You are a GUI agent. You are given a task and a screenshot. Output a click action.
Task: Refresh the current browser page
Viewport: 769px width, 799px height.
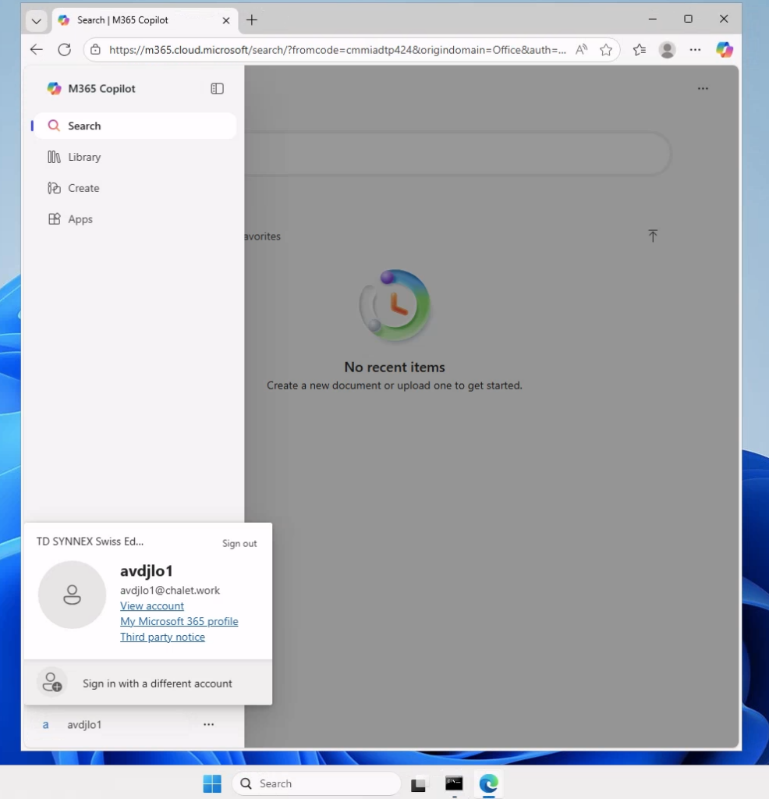pyautogui.click(x=64, y=50)
